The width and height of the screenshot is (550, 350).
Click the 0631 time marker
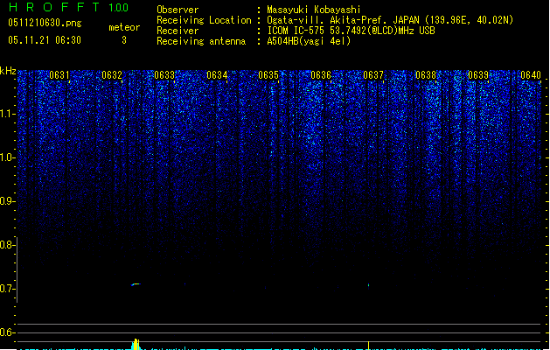click(x=59, y=75)
